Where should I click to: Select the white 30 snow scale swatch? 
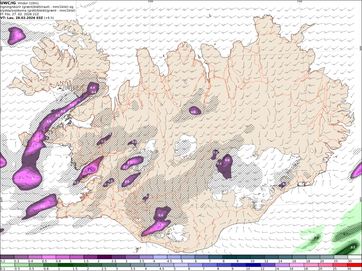(x=355, y=257)
